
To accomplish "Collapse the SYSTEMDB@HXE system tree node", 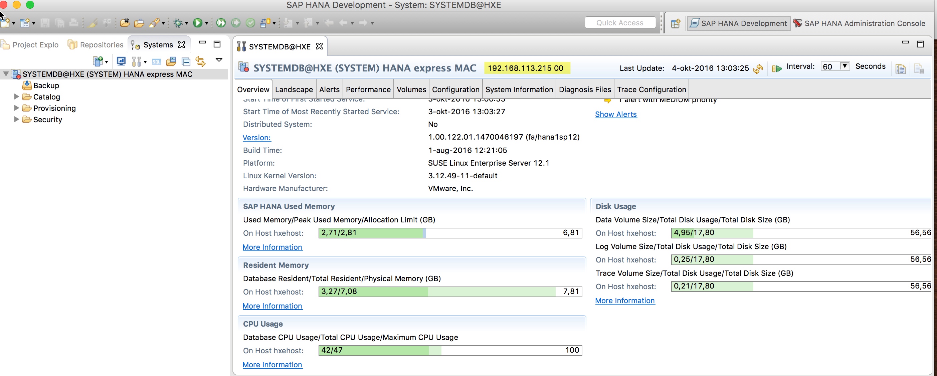I will tap(6, 74).
